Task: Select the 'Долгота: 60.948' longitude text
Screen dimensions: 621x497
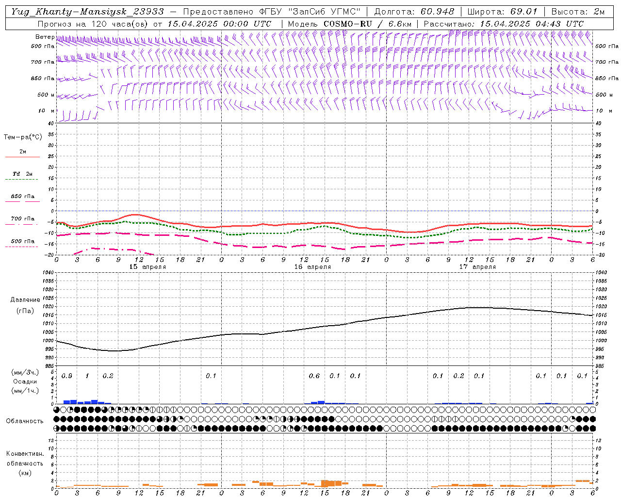Action: coord(414,12)
